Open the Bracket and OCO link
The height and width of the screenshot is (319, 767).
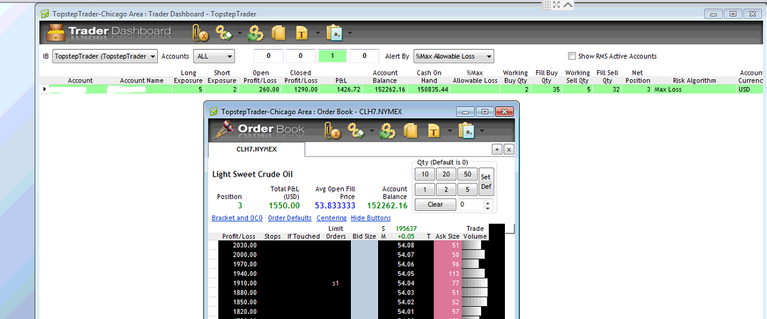[237, 218]
